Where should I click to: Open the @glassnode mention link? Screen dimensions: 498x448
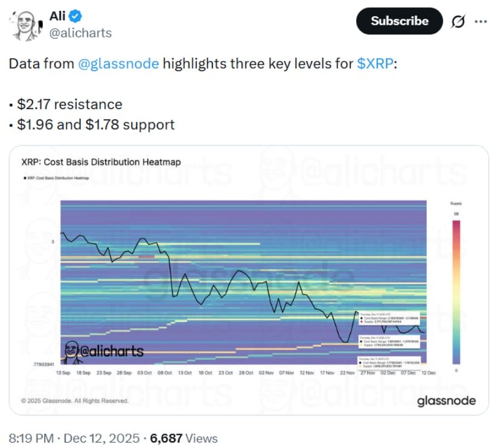tap(119, 63)
